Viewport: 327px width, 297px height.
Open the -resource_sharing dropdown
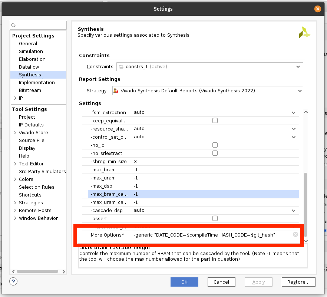click(294, 129)
